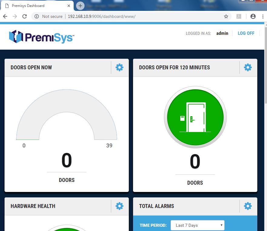
Task: Click the DOORS OPEN NOW heading
Action: click(x=31, y=67)
